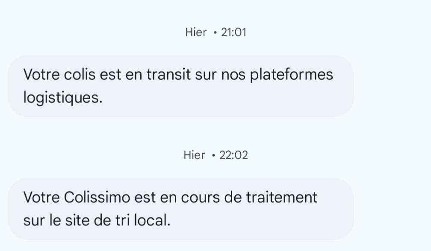The image size is (431, 251).
Task: Click the time 22:02
Action: click(x=233, y=155)
